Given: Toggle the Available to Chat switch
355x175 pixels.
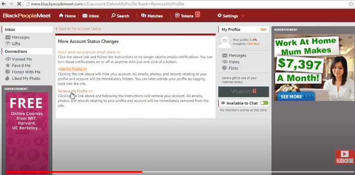Looking at the screenshot, I should click(x=264, y=103).
